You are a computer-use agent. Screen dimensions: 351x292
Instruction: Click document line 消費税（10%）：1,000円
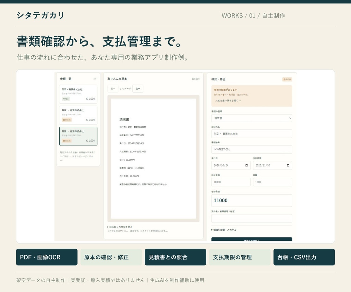pos(132,168)
